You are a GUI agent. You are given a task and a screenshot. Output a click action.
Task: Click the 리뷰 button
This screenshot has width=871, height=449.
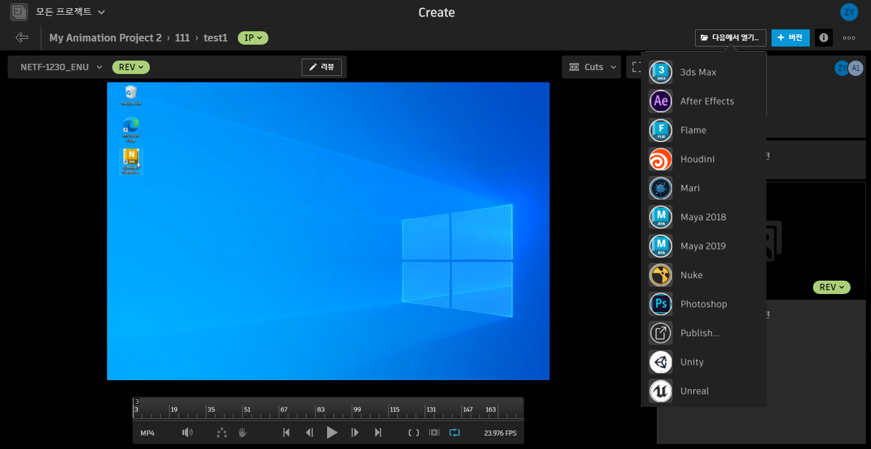[x=321, y=66]
